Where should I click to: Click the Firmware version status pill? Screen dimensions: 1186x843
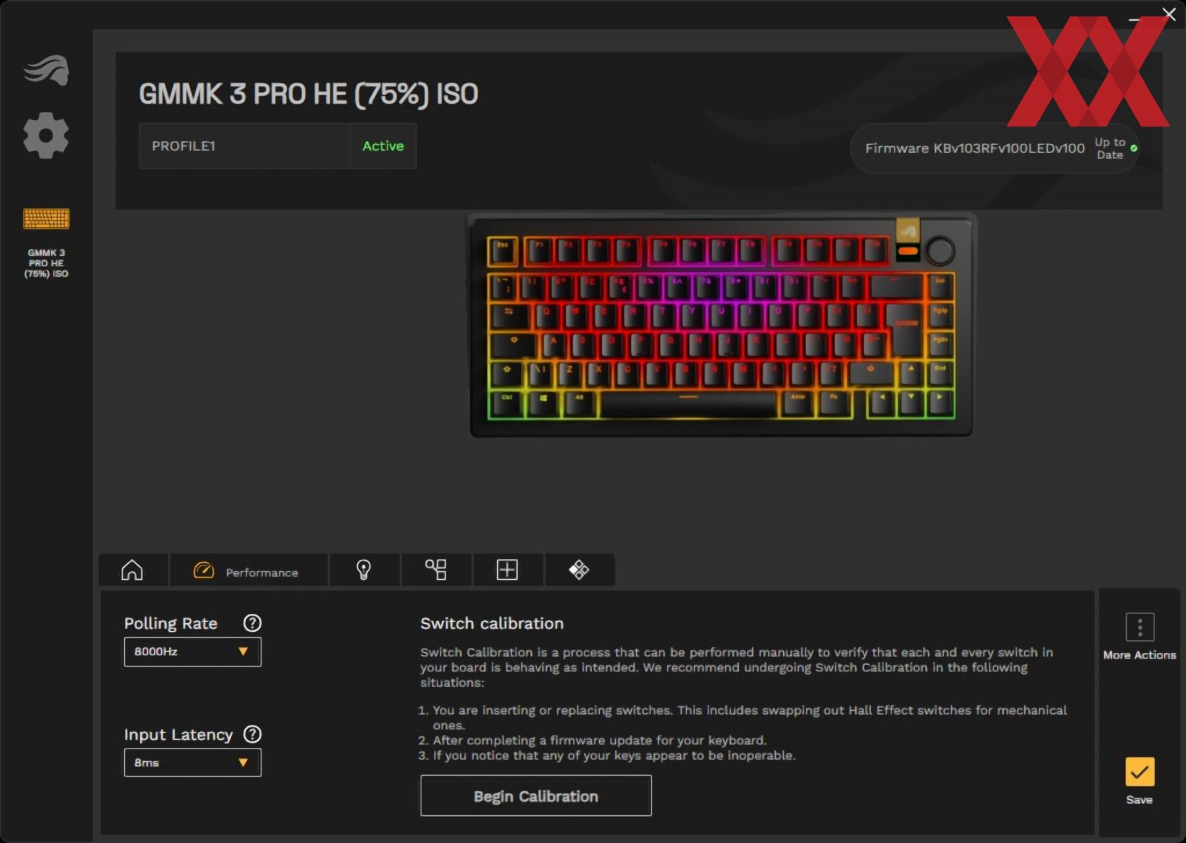tap(995, 148)
